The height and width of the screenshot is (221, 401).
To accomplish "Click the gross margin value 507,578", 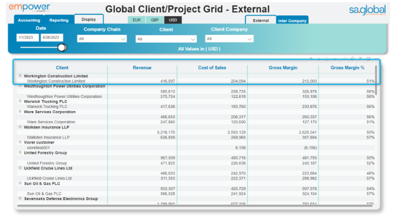I will pyautogui.click(x=309, y=188).
